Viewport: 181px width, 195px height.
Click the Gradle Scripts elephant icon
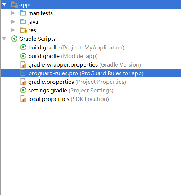14,39
